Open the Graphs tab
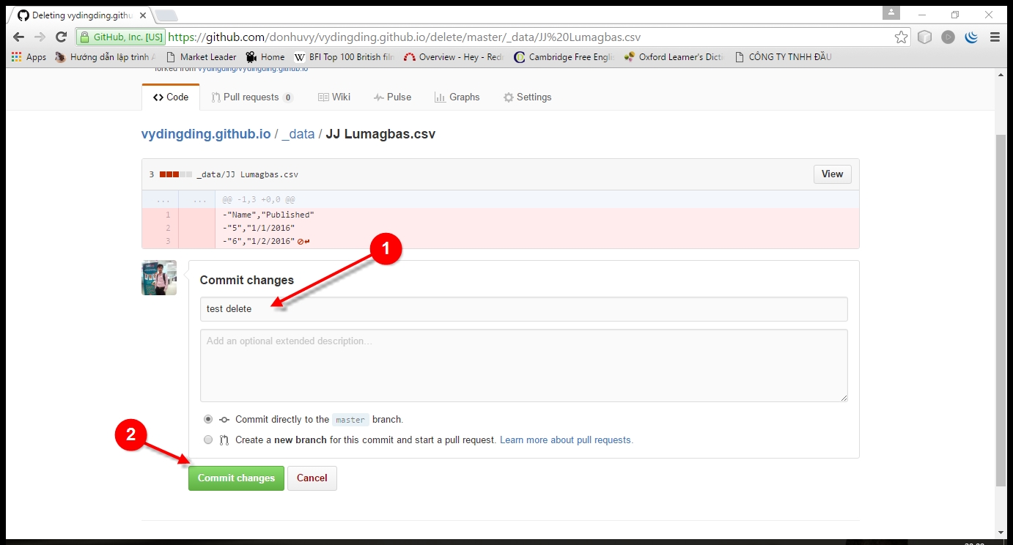This screenshot has width=1013, height=545. click(x=457, y=97)
